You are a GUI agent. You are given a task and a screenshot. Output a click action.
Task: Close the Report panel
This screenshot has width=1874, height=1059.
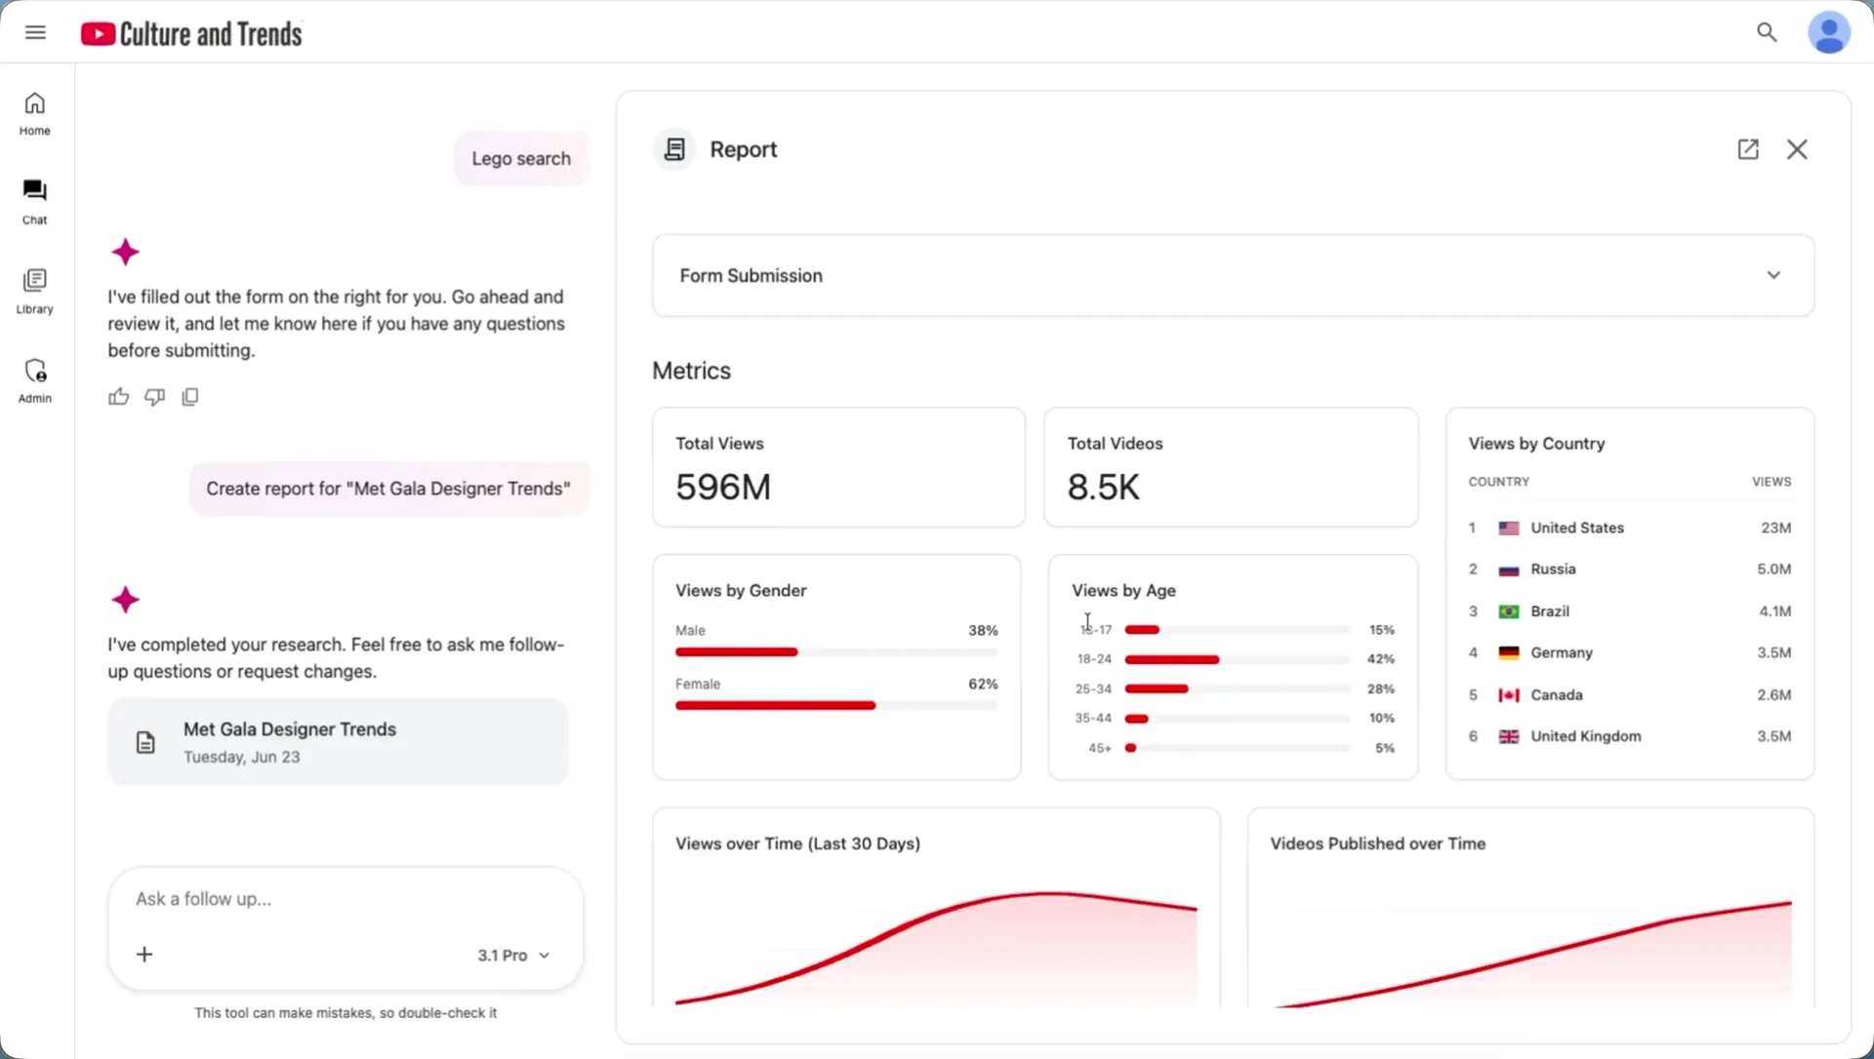[1797, 149]
